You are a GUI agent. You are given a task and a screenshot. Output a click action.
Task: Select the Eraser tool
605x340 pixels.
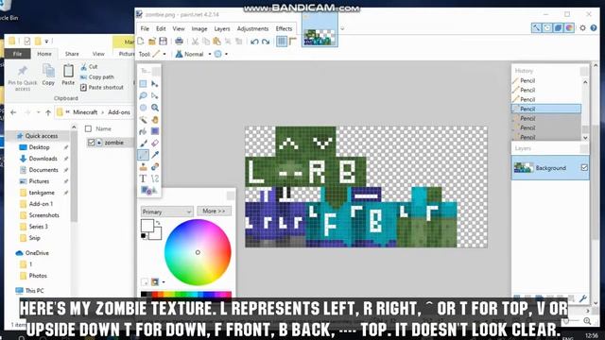click(x=155, y=144)
